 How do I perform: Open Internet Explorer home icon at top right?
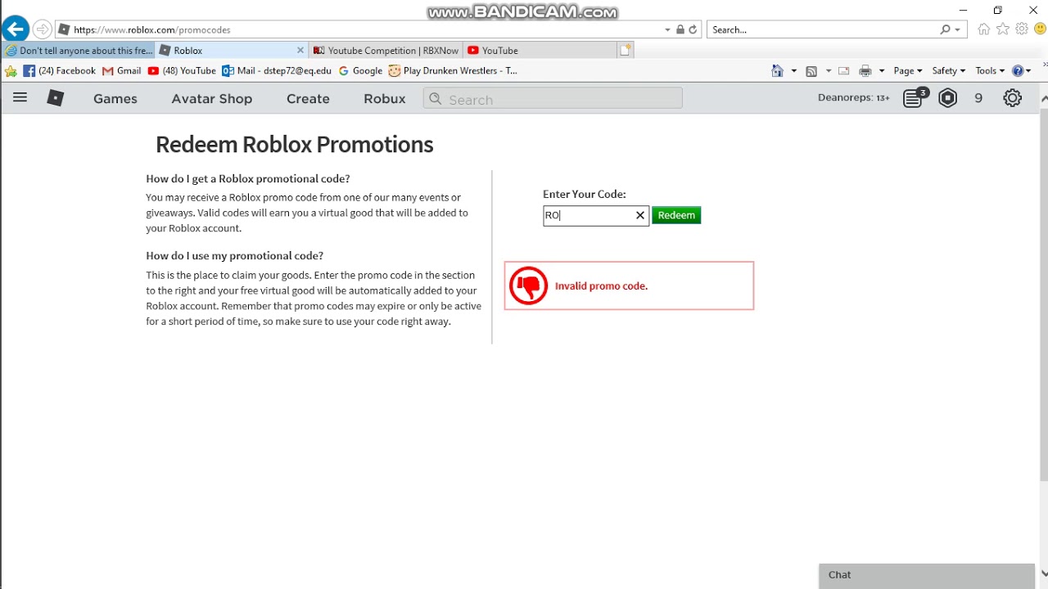pyautogui.click(x=984, y=29)
